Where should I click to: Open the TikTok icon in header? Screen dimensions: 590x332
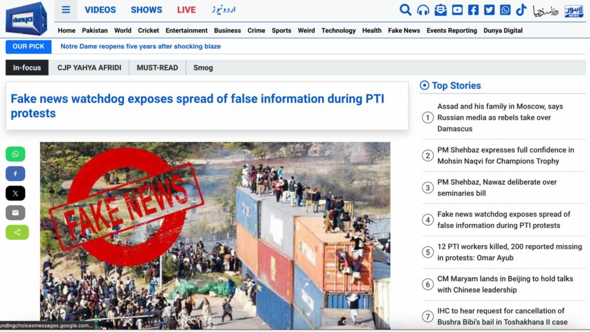(x=521, y=10)
